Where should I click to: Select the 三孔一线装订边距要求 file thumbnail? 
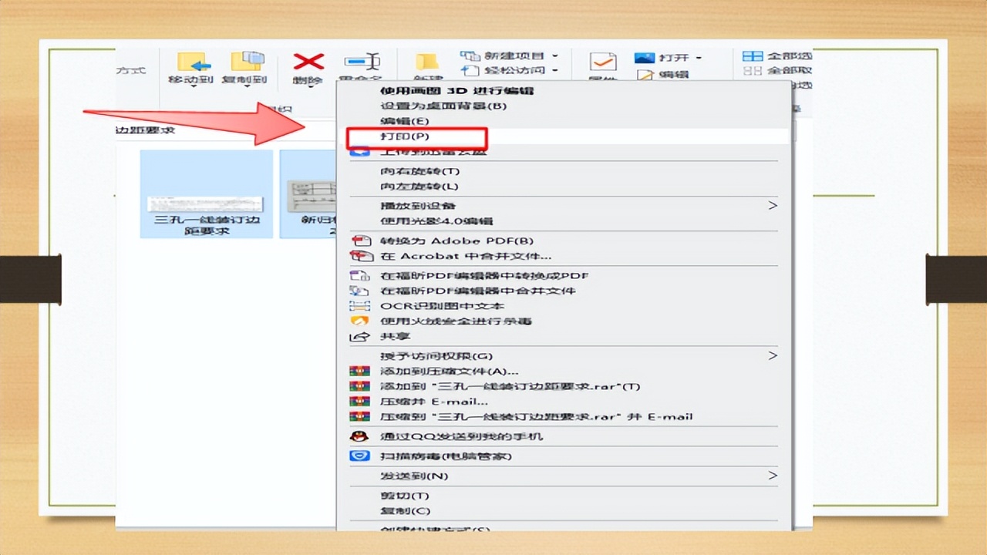205,193
